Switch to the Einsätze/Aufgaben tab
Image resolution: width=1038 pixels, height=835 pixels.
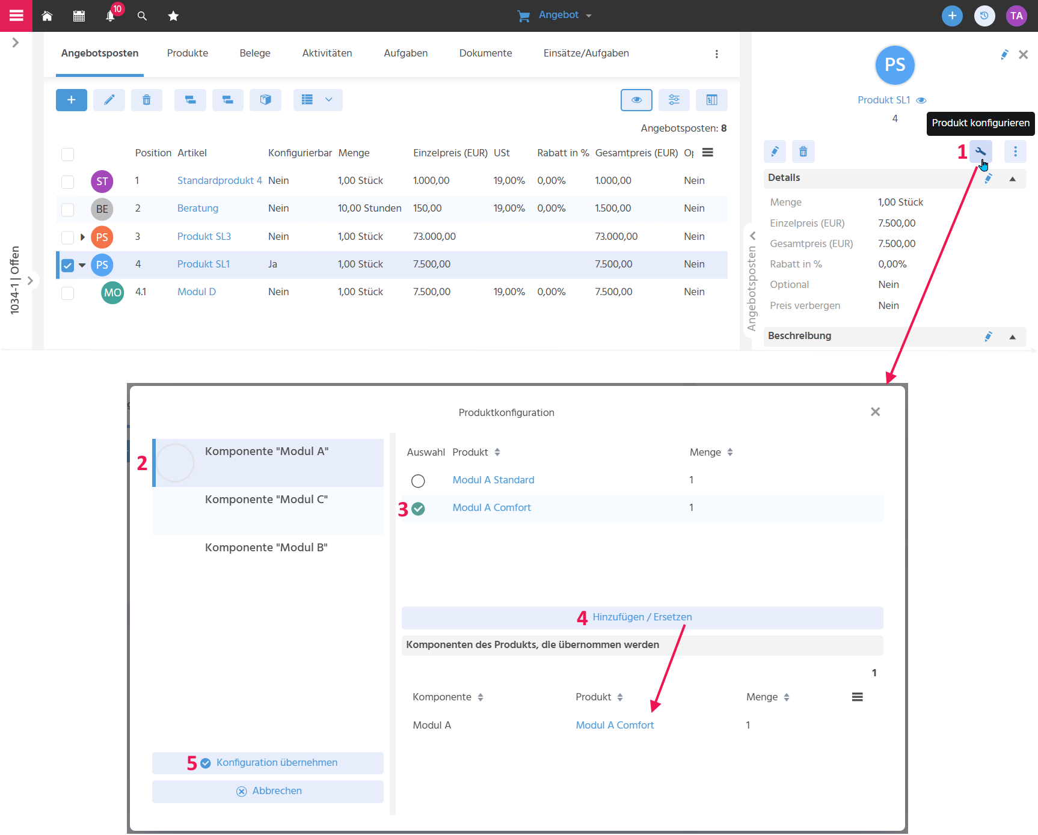586,54
